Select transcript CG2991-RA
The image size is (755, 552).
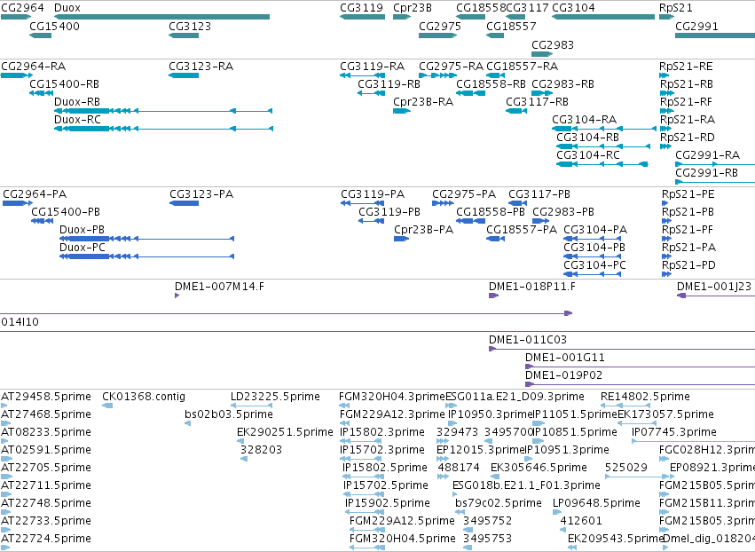[x=707, y=155]
